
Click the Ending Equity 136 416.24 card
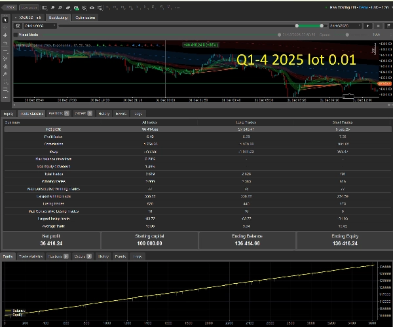(345, 240)
